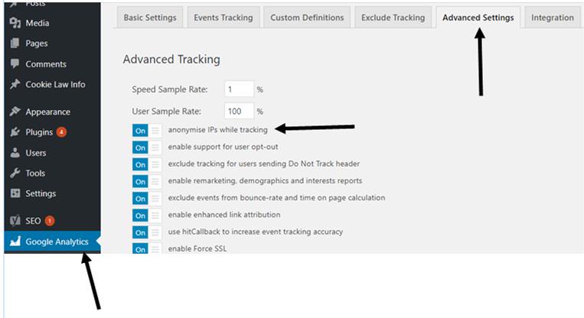The height and width of the screenshot is (318, 584).
Task: Open Settings in the sidebar
Action: pos(52,193)
